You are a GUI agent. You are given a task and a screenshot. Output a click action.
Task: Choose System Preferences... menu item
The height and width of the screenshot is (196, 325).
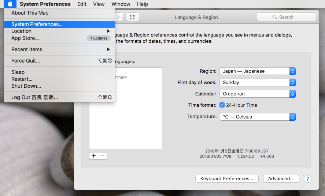coord(59,24)
